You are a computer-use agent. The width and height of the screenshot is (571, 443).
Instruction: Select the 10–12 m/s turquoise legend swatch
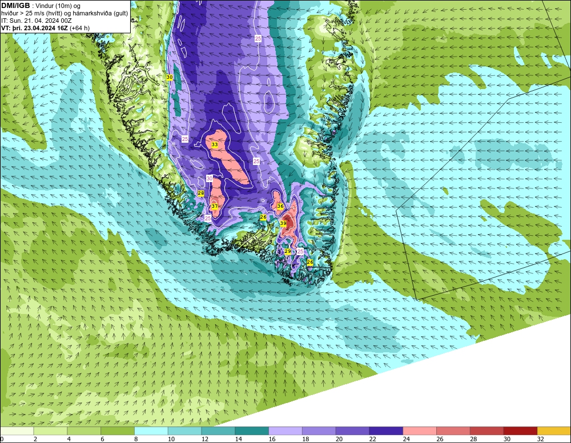[184, 431]
